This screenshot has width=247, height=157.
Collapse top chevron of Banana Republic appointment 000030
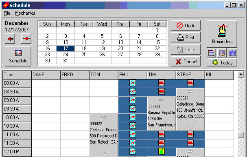click(x=161, y=100)
